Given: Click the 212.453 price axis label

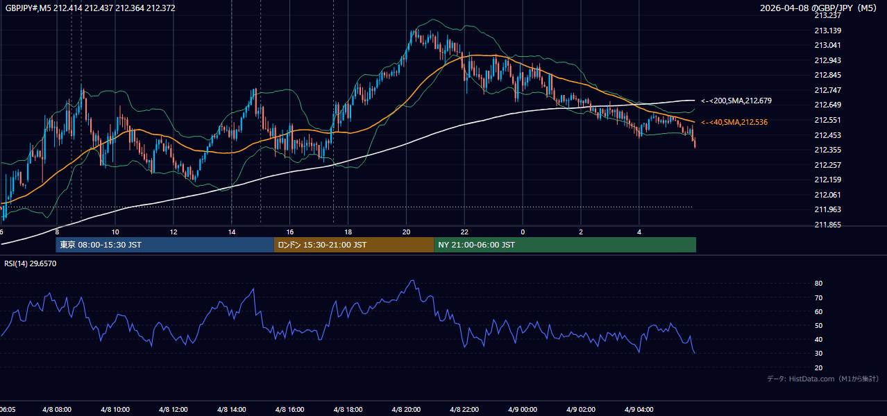Looking at the screenshot, I should tap(828, 135).
